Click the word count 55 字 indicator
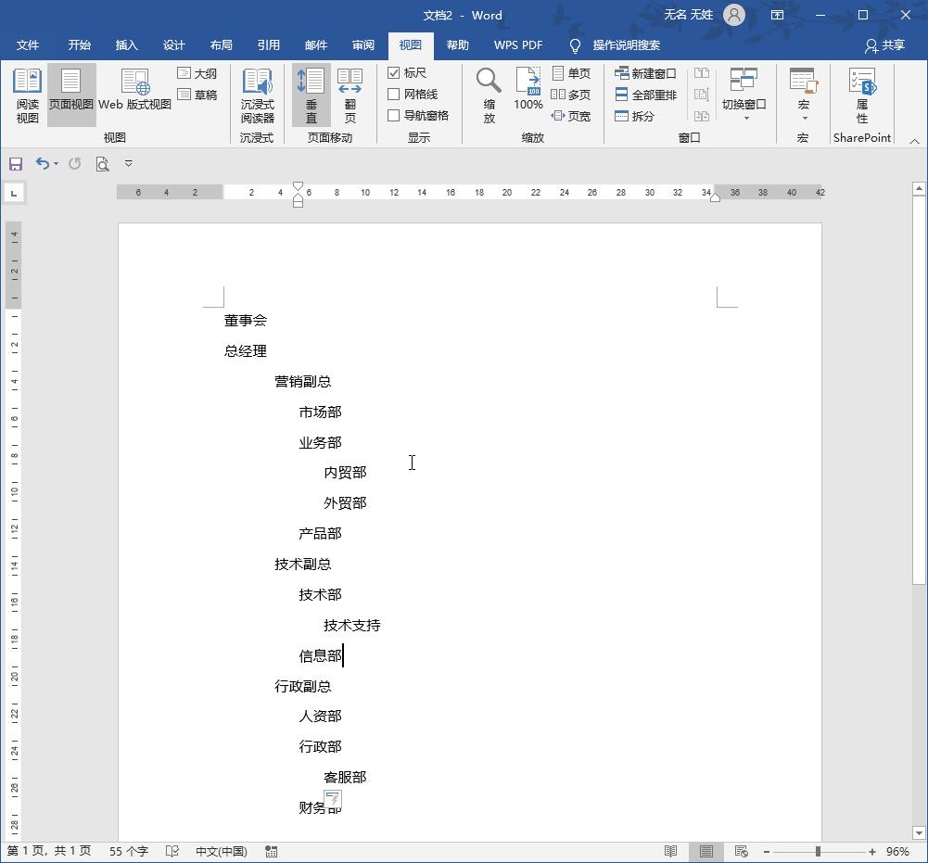 click(128, 850)
